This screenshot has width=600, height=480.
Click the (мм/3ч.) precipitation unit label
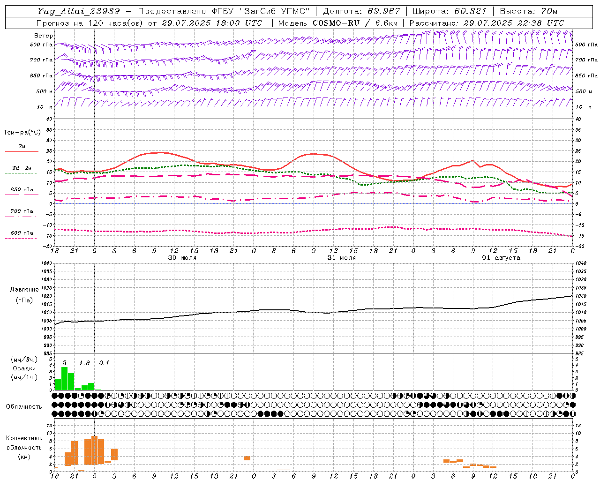click(x=25, y=360)
